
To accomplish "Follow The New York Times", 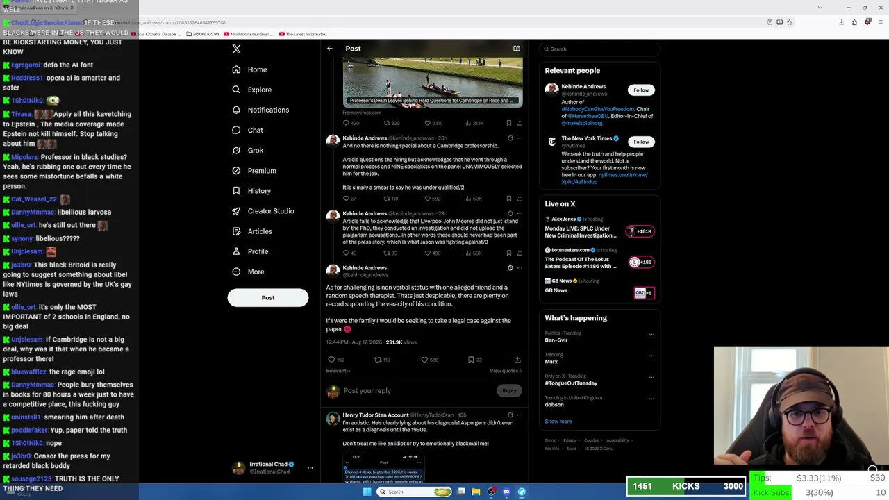I will point(641,142).
